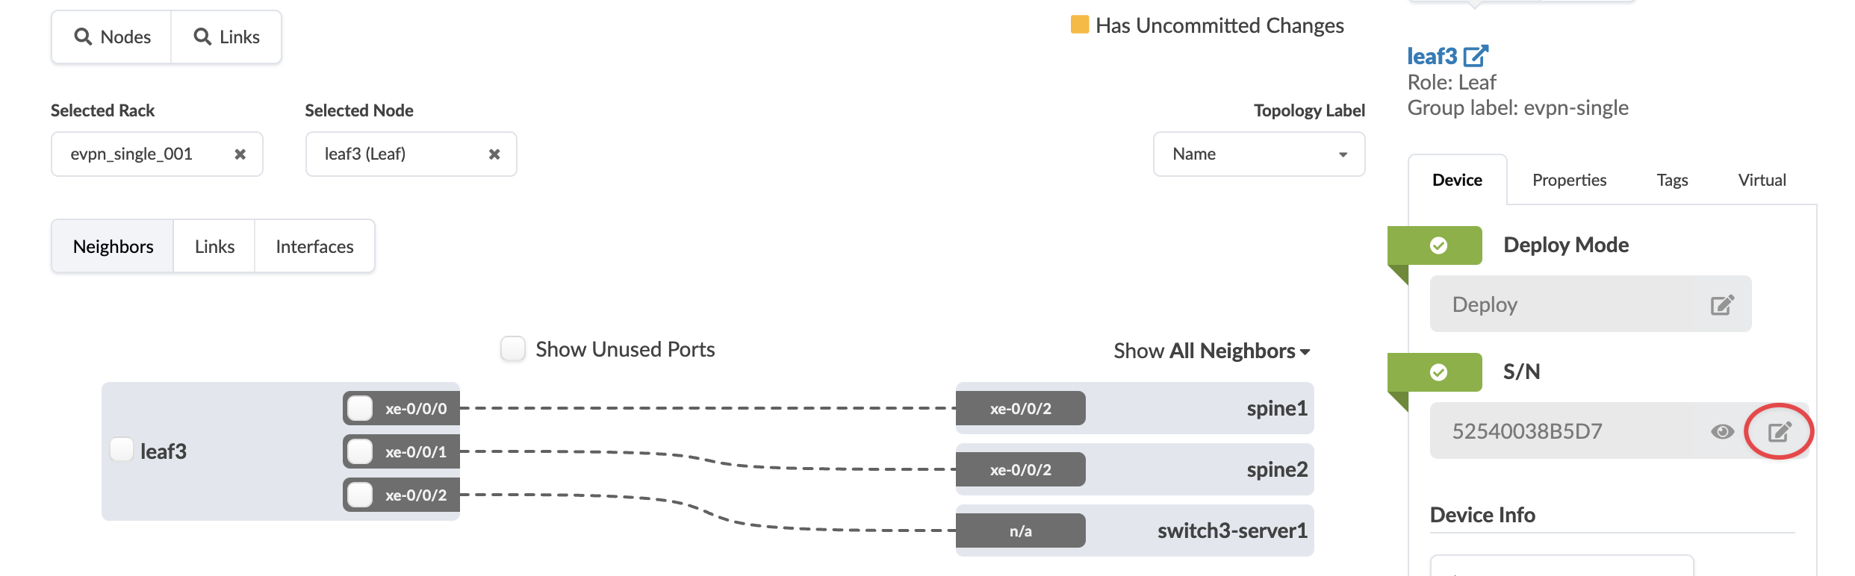This screenshot has height=576, width=1855.
Task: Open the Properties tab
Action: point(1569,180)
